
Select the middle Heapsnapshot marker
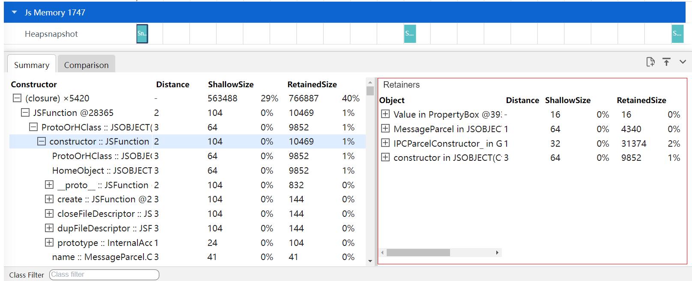tap(410, 34)
